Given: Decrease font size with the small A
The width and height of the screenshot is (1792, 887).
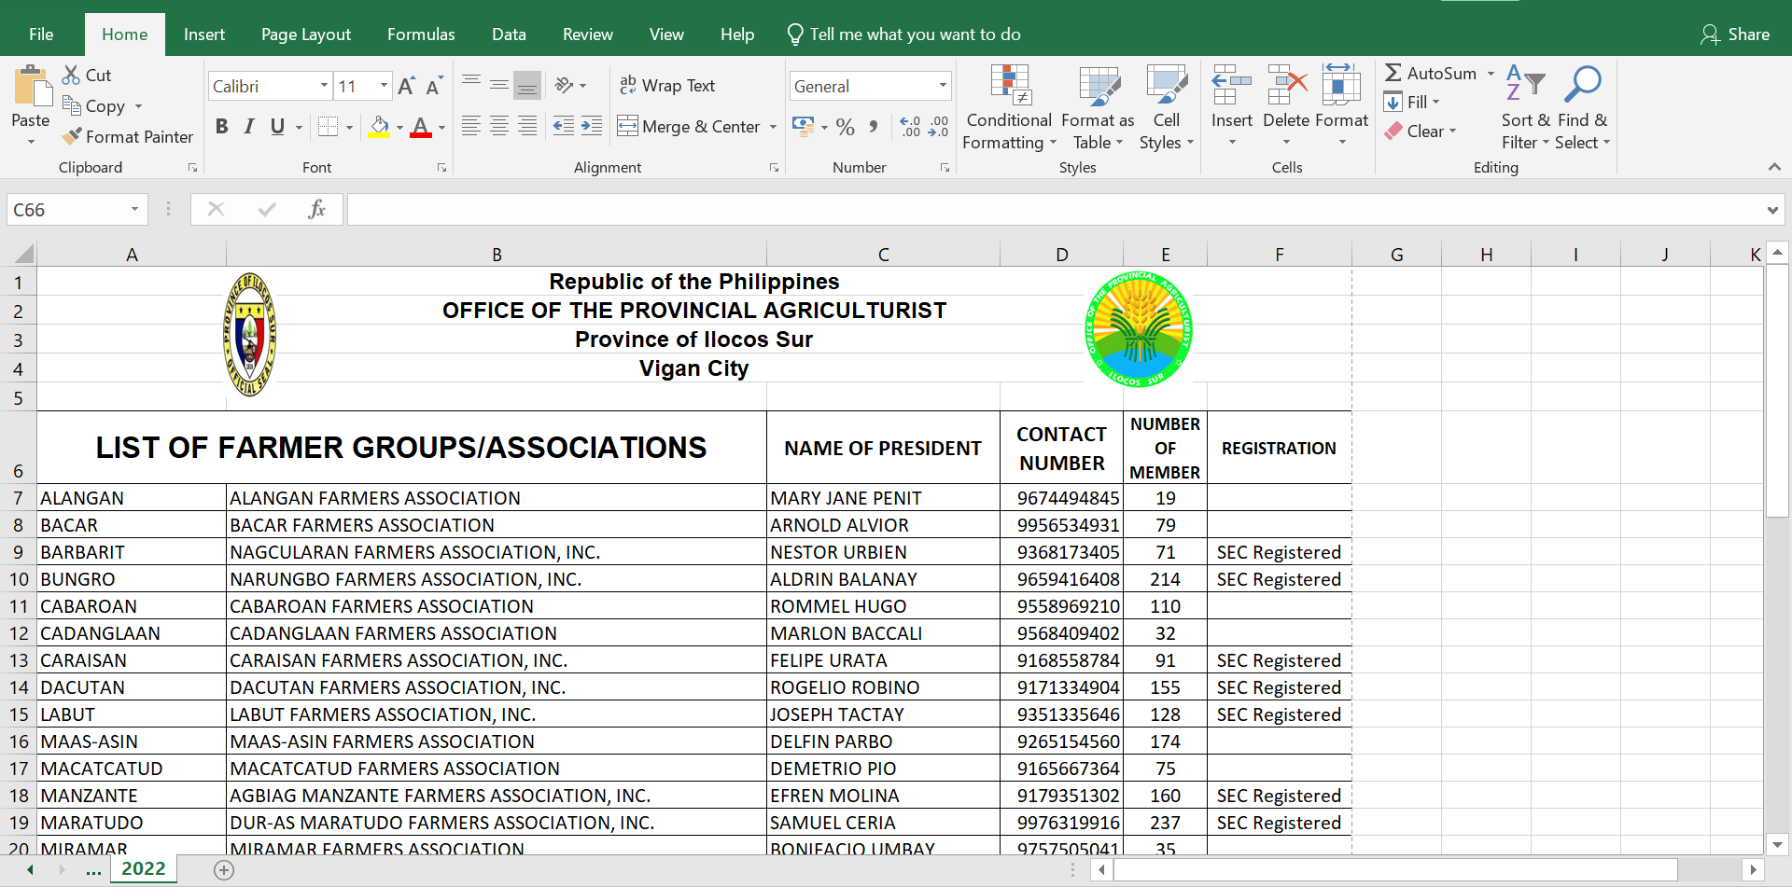Looking at the screenshot, I should (x=434, y=86).
